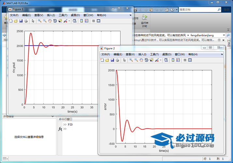Viewport: 233px width, 163px height.
Task: Open 工具(T) menu in Figure 1
Action: [x=63, y=15]
